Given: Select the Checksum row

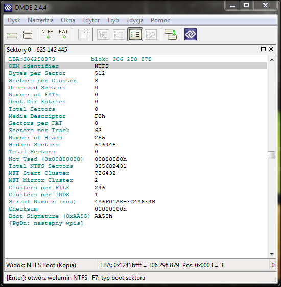Looking at the screenshot, I should 136,209.
